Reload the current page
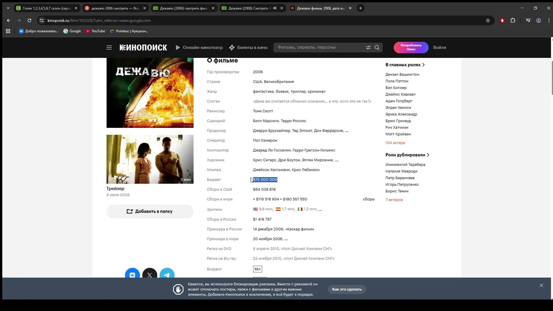 29,20
